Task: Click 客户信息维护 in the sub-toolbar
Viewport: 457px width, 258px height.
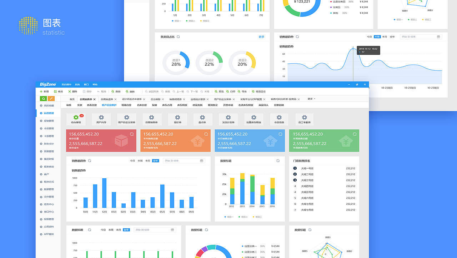Action: 109,105
